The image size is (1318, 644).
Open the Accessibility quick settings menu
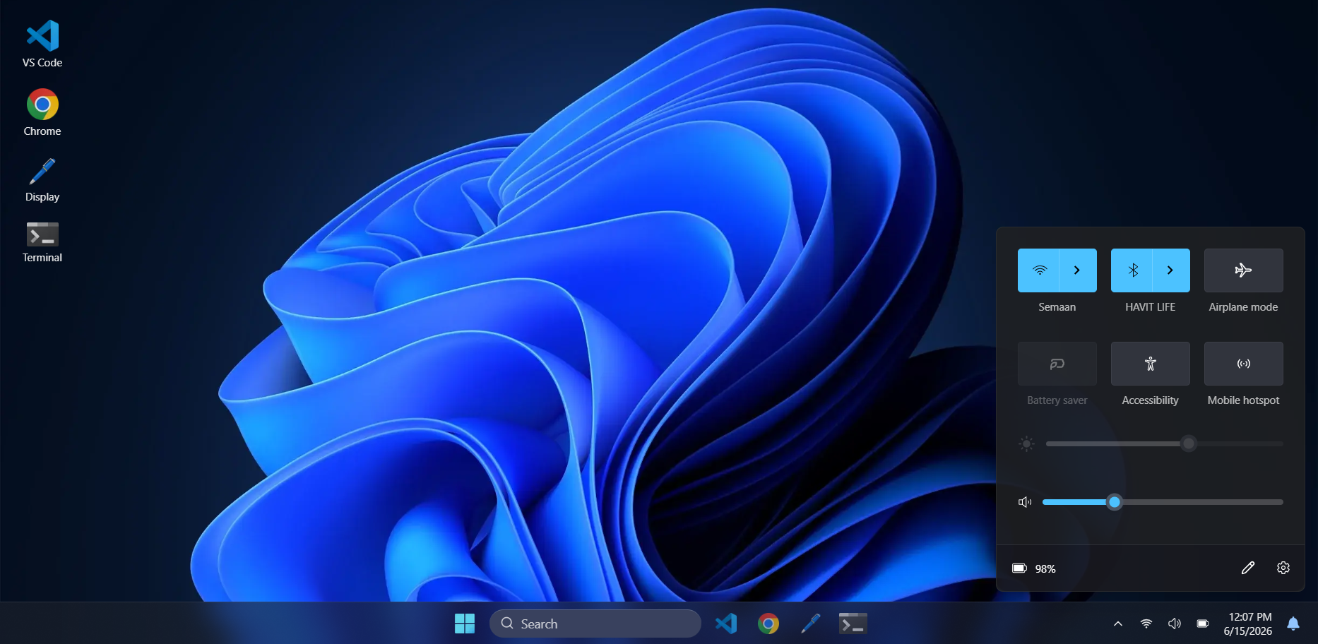pos(1150,364)
